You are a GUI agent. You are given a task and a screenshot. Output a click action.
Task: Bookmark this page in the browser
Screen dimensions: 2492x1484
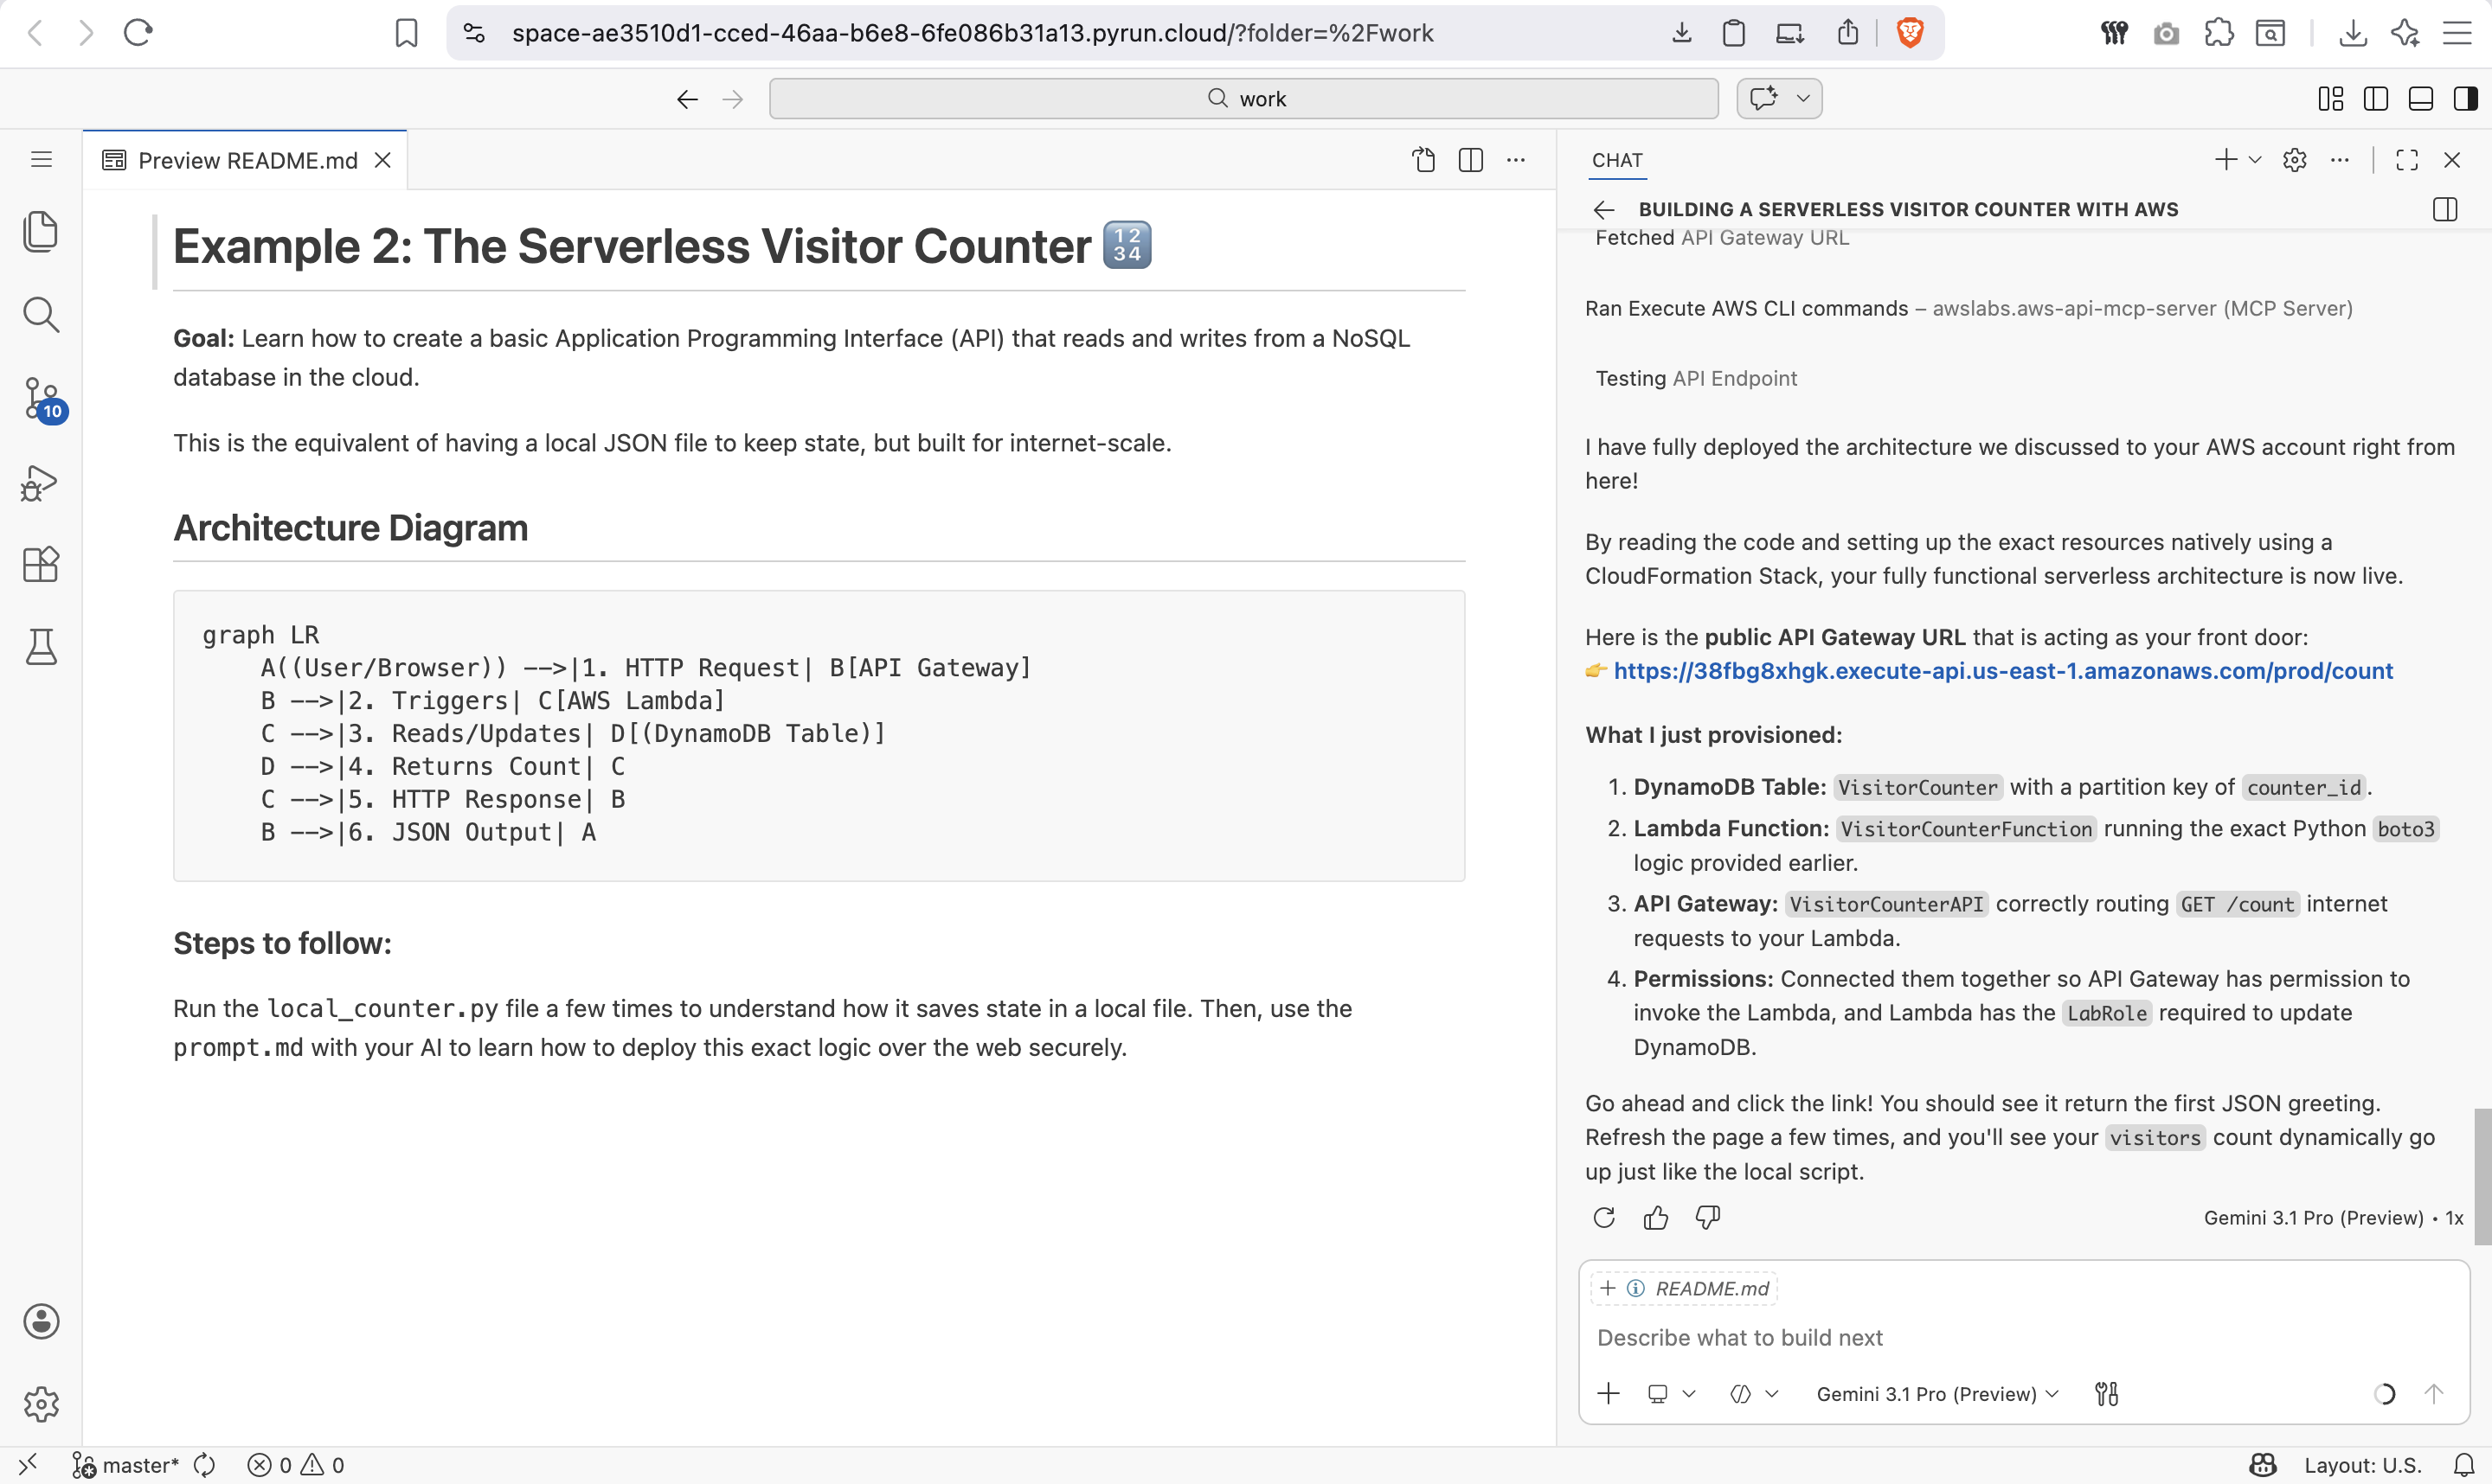tap(406, 33)
